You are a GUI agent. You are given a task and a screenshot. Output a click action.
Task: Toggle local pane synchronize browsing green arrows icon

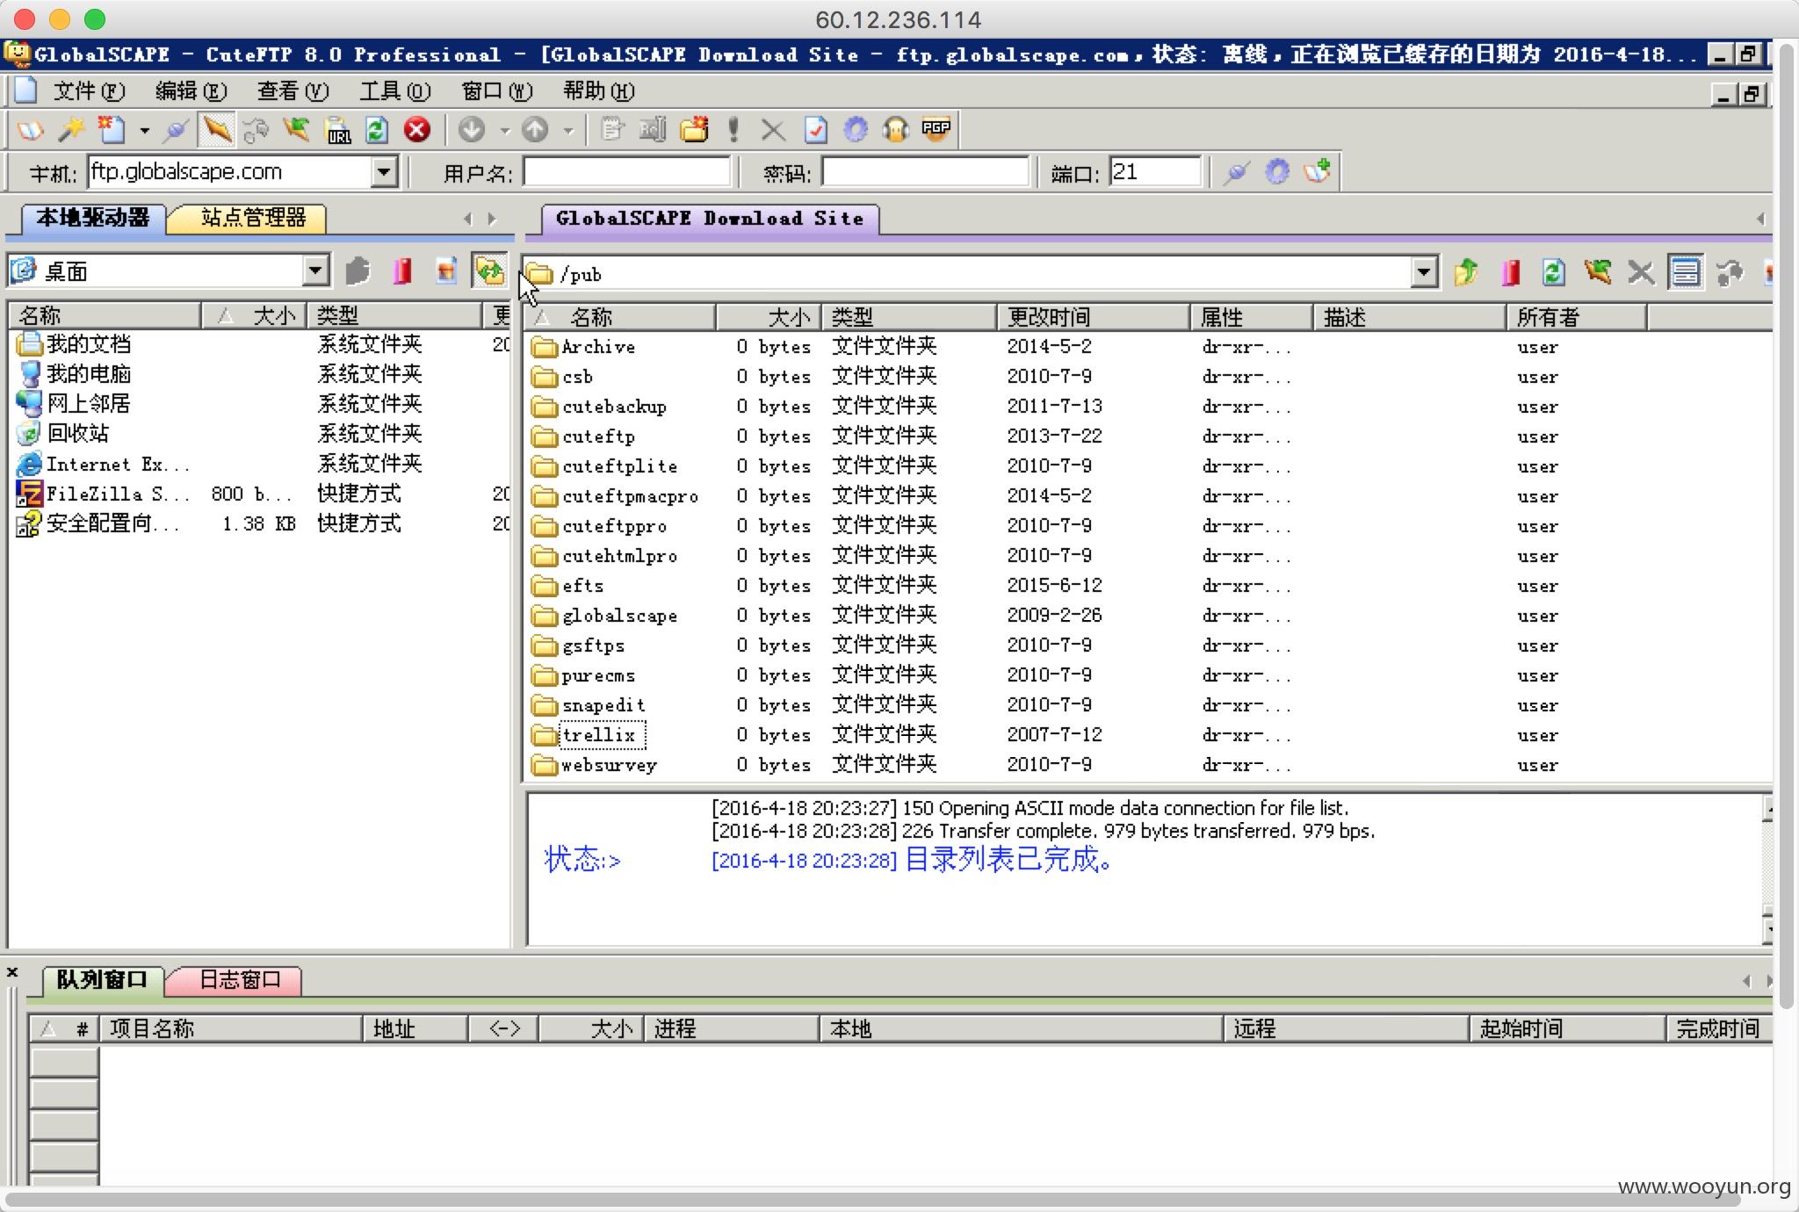pyautogui.click(x=489, y=271)
